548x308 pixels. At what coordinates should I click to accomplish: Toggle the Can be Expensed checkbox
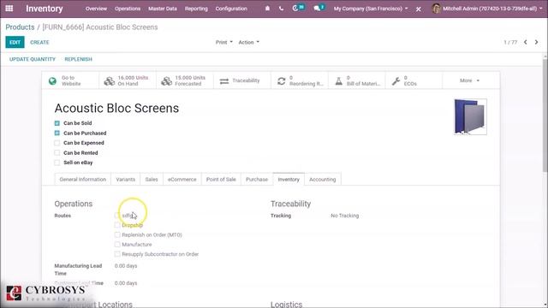click(x=57, y=143)
